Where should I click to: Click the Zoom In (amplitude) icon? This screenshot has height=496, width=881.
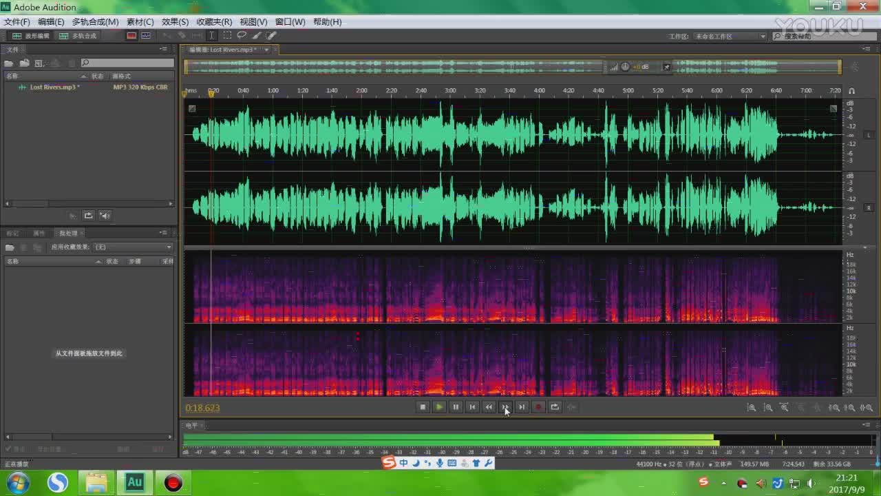coord(752,408)
